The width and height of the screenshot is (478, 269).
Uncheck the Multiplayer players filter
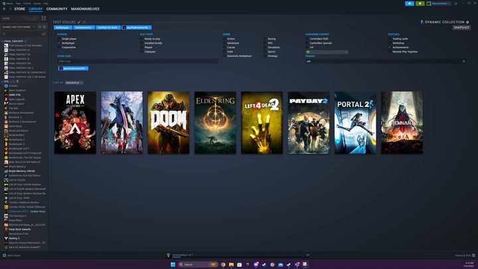pyautogui.click(x=59, y=43)
